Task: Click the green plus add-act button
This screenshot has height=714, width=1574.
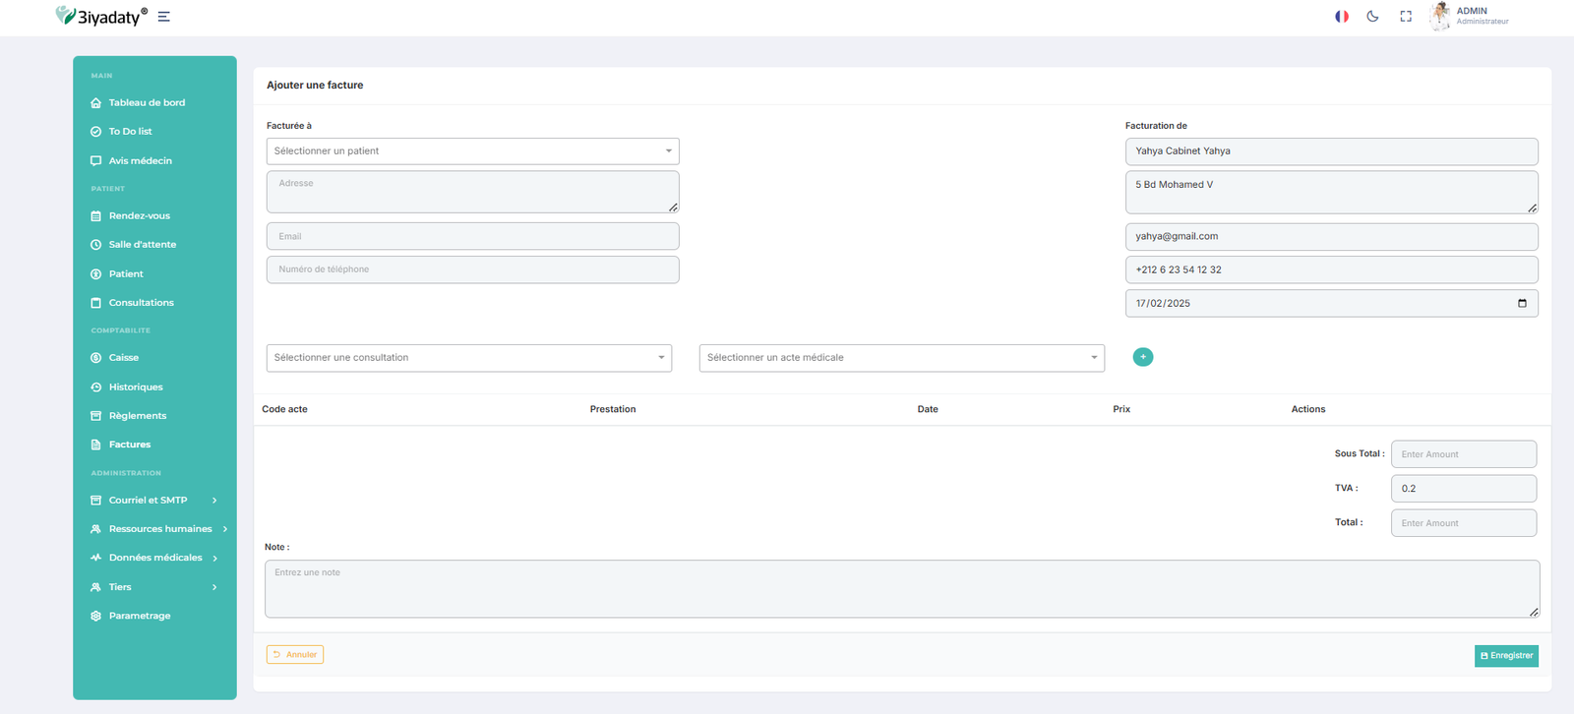Action: tap(1142, 357)
